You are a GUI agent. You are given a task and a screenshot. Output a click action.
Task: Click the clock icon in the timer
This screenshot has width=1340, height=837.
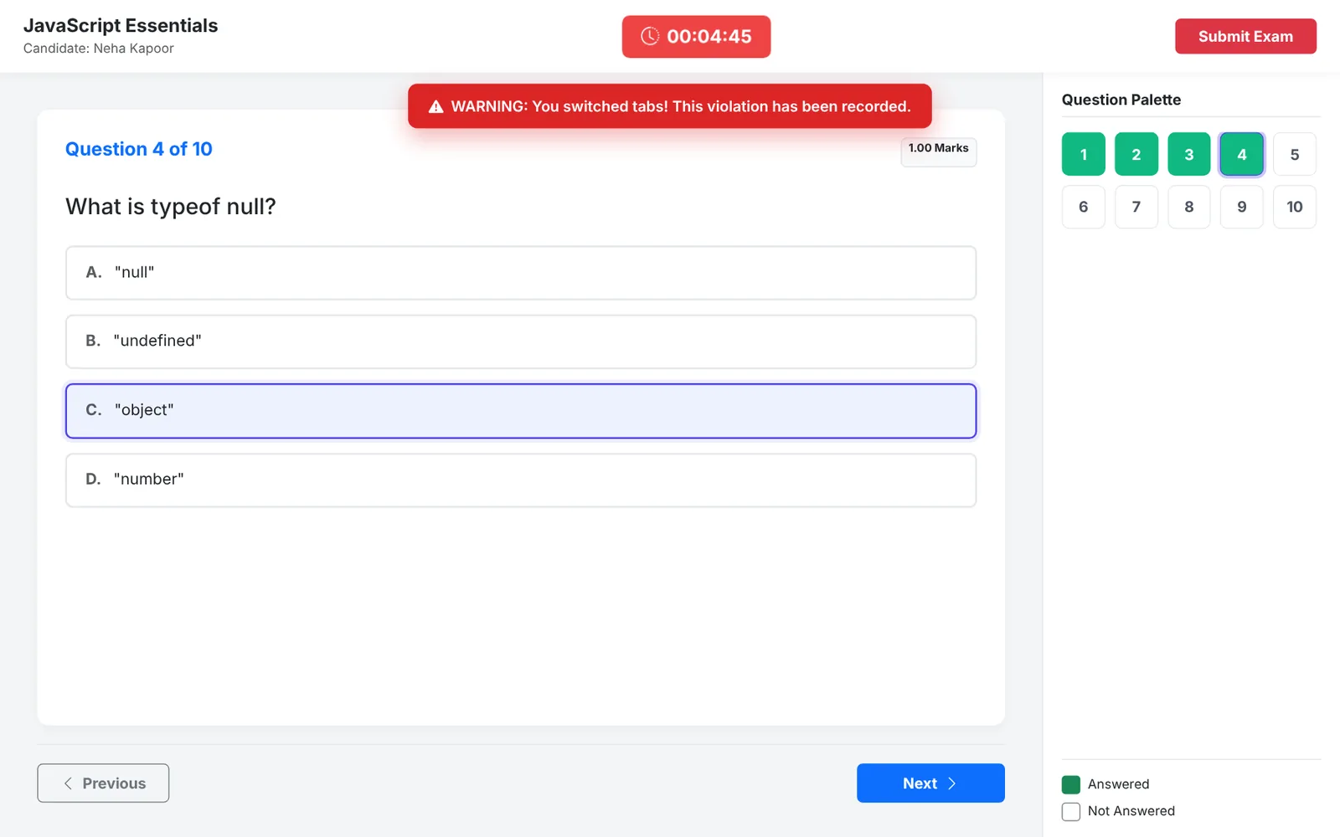(650, 36)
